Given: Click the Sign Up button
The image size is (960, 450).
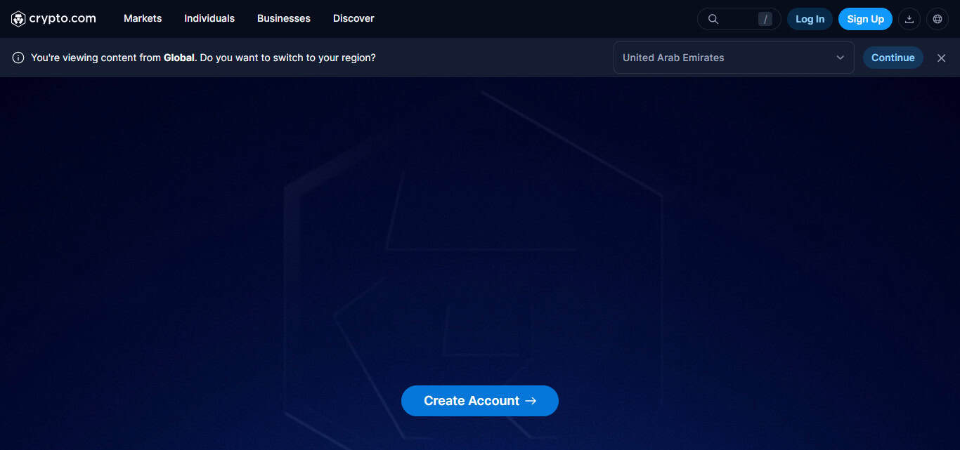Looking at the screenshot, I should [865, 19].
